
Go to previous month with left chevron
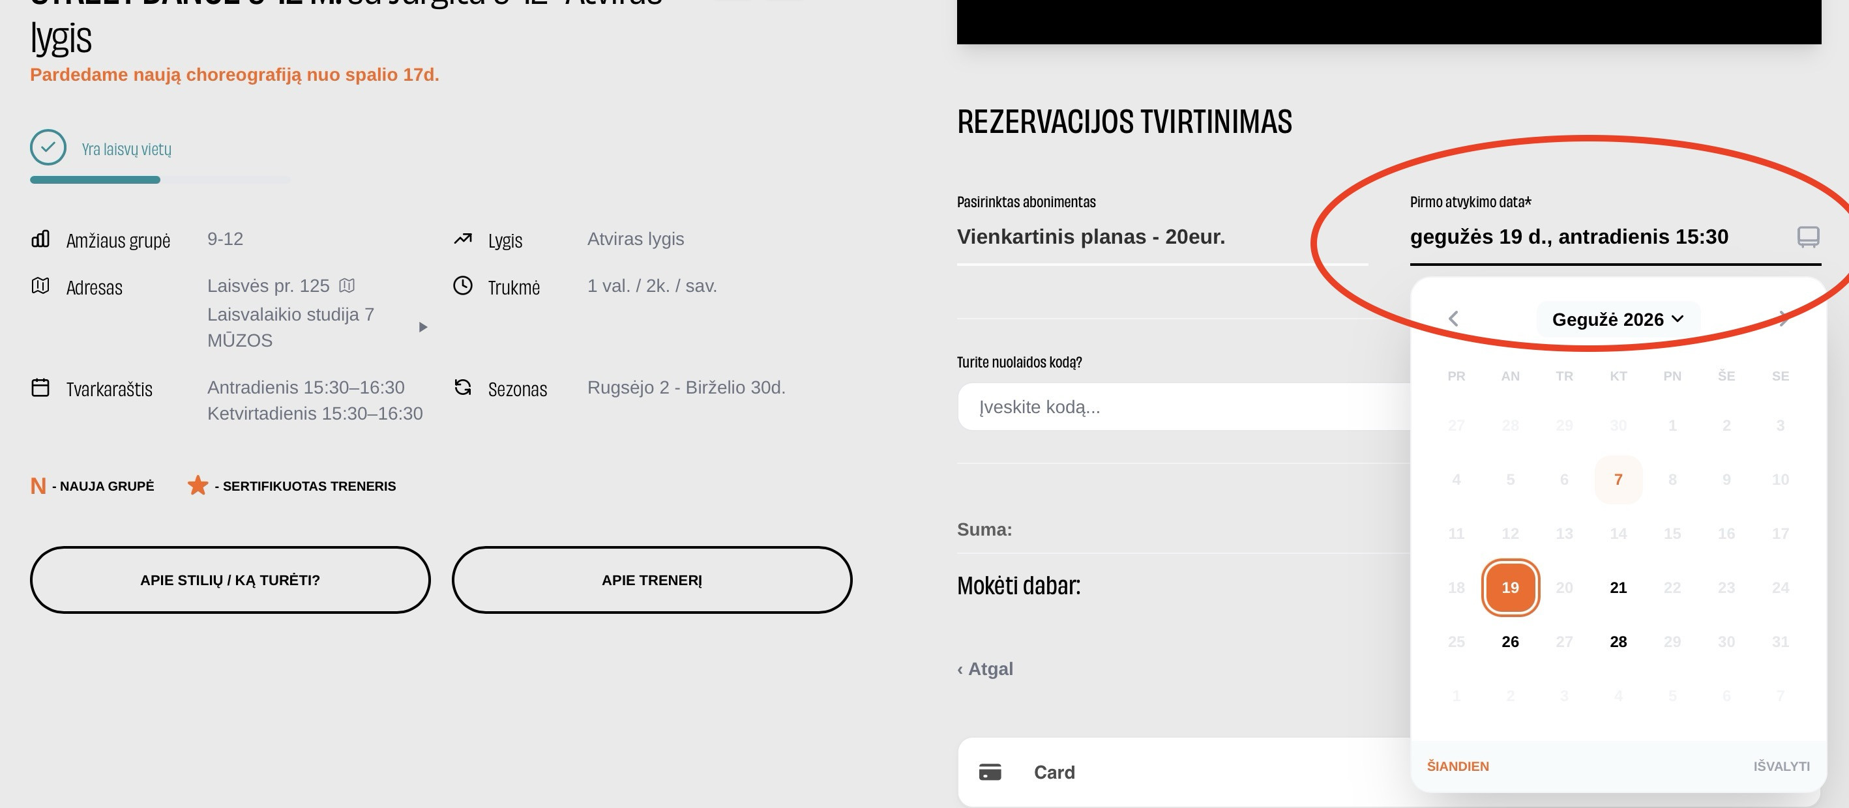pos(1453,319)
